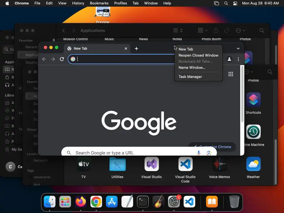284x213 pixels.
Task: Click the Finder tags button
Action: point(227,31)
